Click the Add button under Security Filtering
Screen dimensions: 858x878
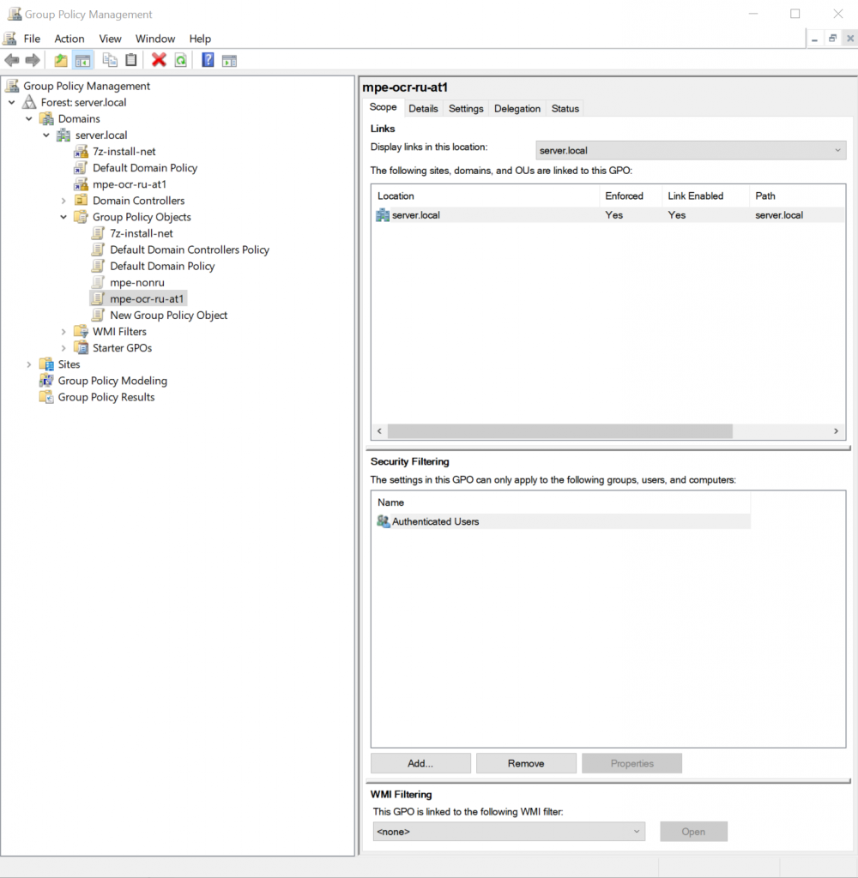[420, 762]
